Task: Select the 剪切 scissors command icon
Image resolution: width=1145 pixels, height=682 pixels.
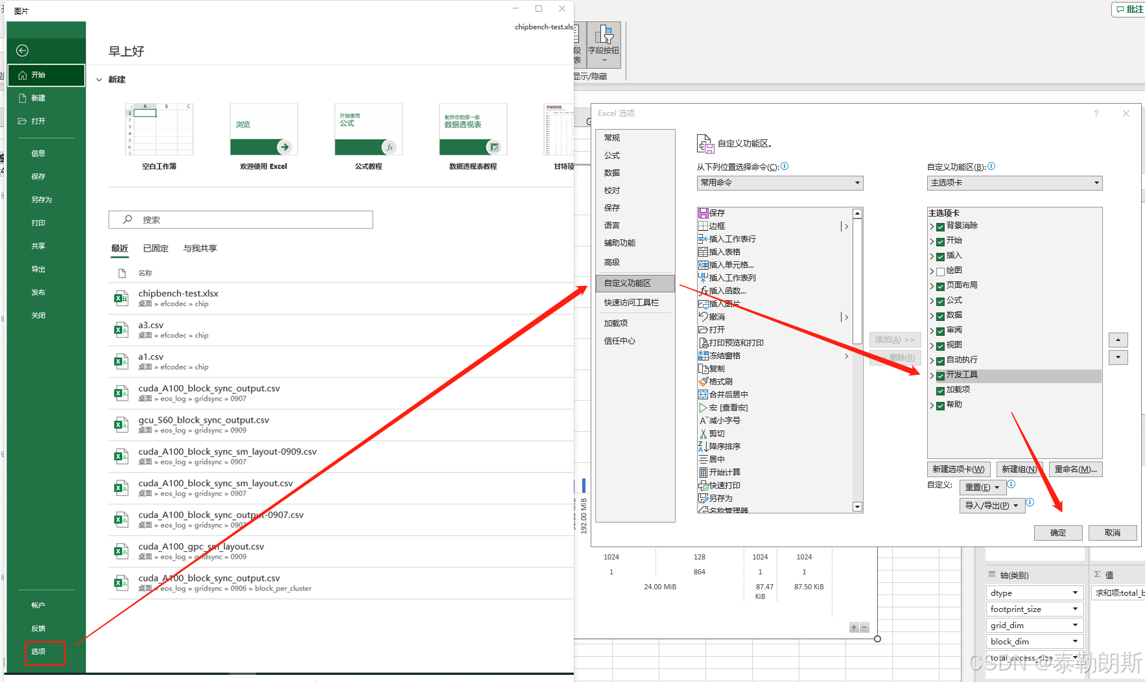Action: coord(703,434)
